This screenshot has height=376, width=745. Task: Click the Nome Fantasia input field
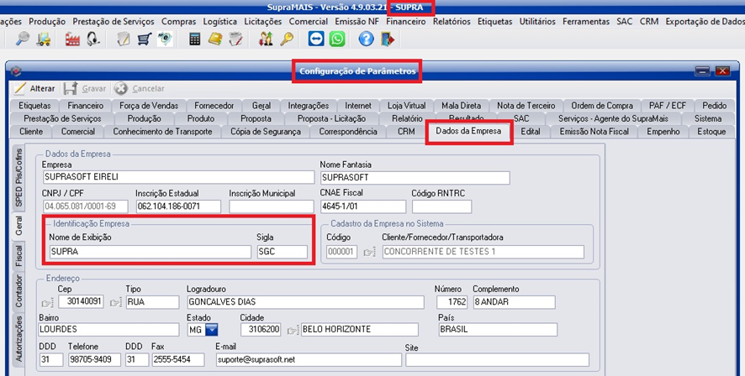(415, 178)
